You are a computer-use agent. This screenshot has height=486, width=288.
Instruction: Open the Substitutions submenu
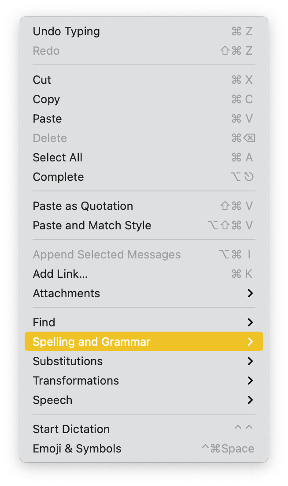tap(68, 361)
